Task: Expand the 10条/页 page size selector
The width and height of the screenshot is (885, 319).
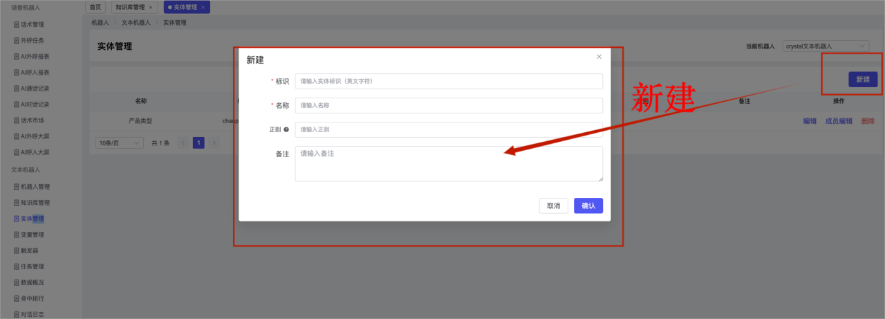Action: coord(119,143)
